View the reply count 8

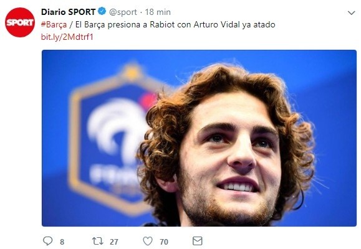point(62,242)
